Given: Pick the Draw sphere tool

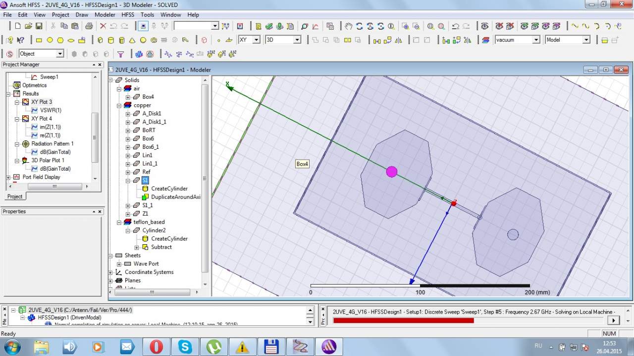Looking at the screenshot, I should click(143, 40).
